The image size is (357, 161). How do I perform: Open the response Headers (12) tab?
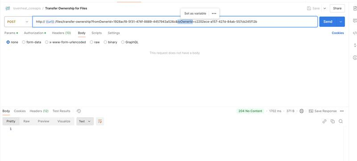pyautogui.click(x=39, y=111)
